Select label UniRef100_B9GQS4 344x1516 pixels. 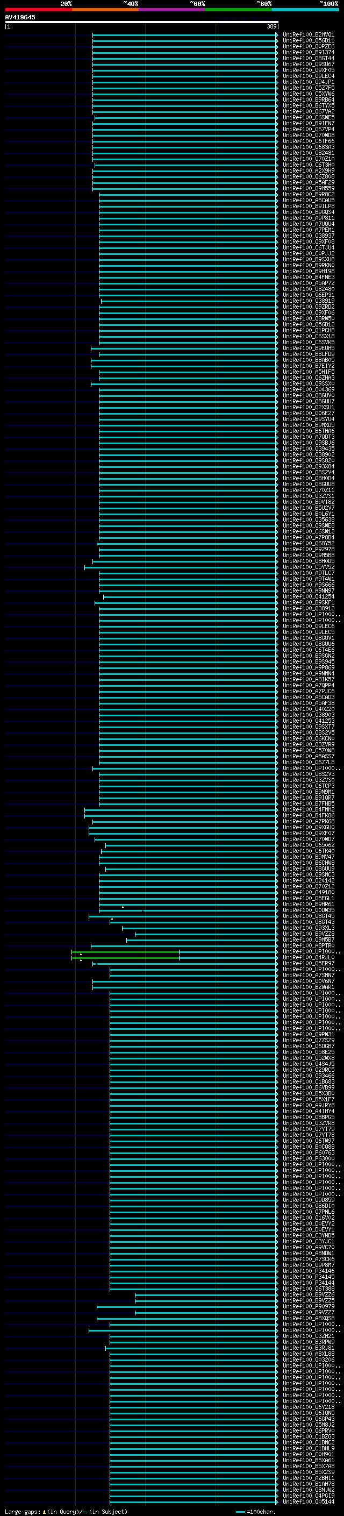(x=309, y=212)
